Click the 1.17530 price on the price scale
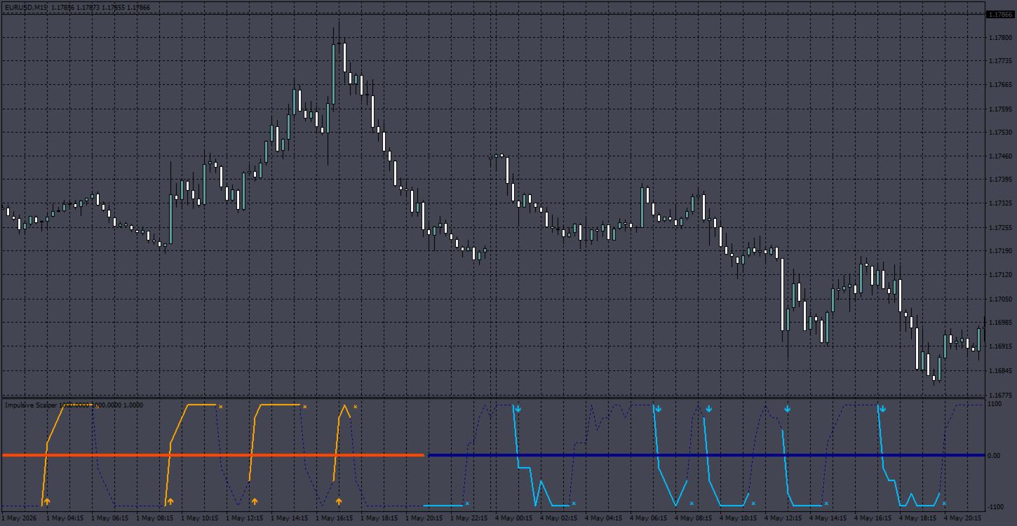The image size is (1017, 526). [x=999, y=133]
